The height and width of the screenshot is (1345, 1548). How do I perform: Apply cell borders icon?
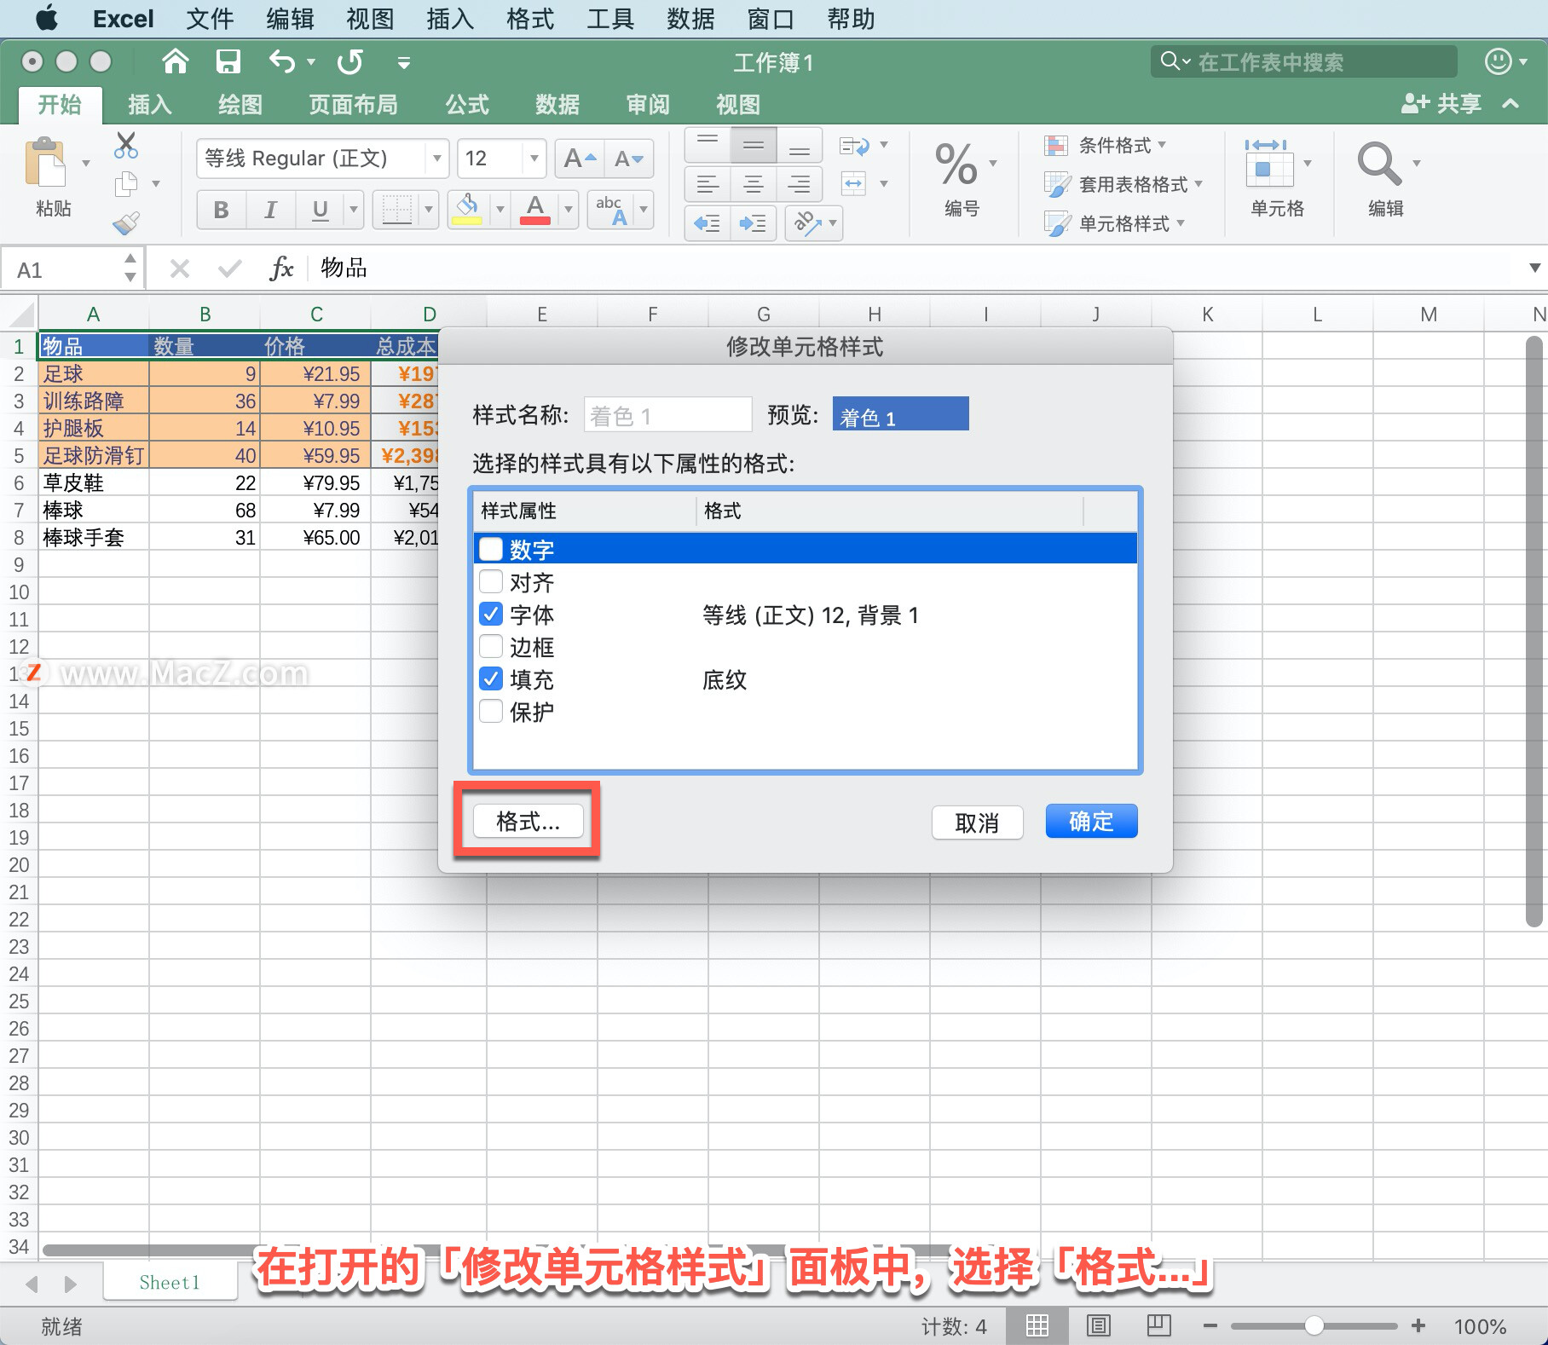pos(397,210)
